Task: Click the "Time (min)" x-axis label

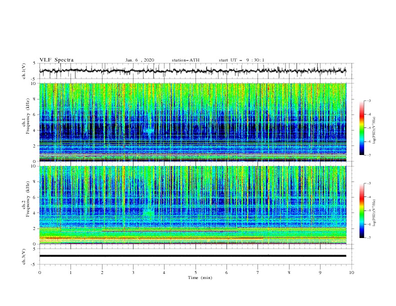Action: [x=200, y=277]
